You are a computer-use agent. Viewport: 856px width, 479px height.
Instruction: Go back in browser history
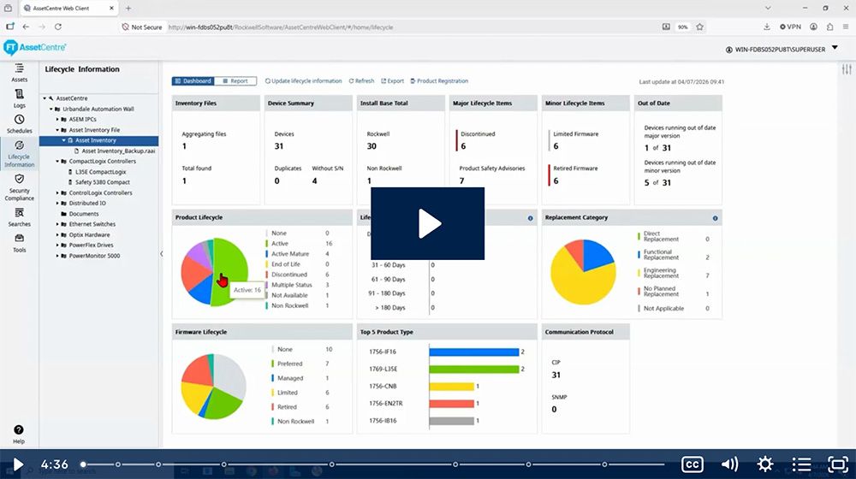(26, 27)
